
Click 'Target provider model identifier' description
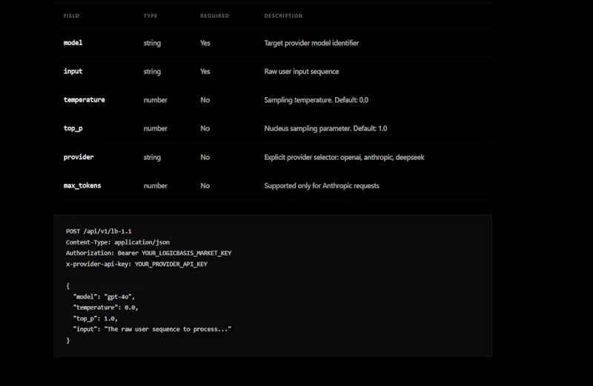[x=311, y=43]
